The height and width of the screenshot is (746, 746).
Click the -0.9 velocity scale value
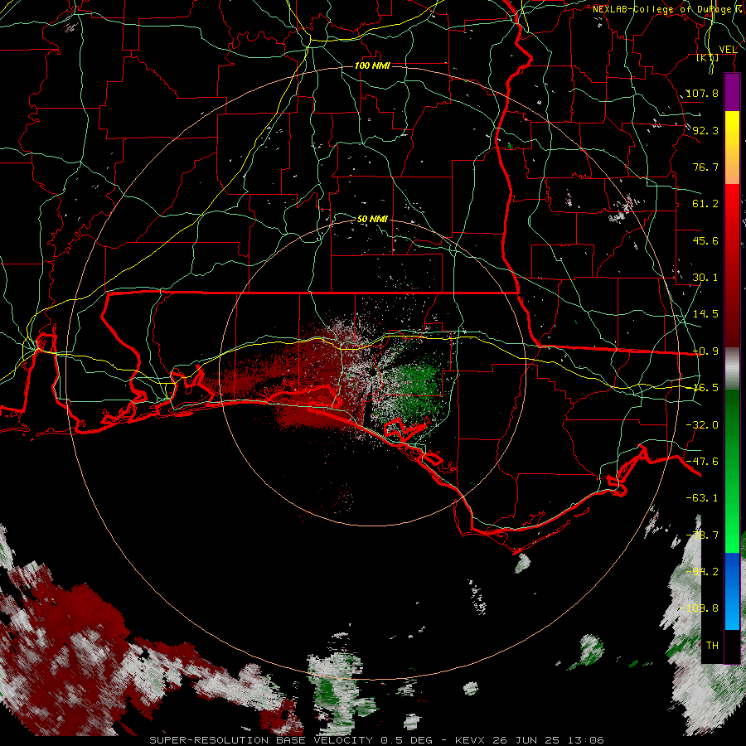(705, 351)
